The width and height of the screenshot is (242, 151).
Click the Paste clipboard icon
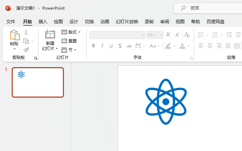point(14,35)
